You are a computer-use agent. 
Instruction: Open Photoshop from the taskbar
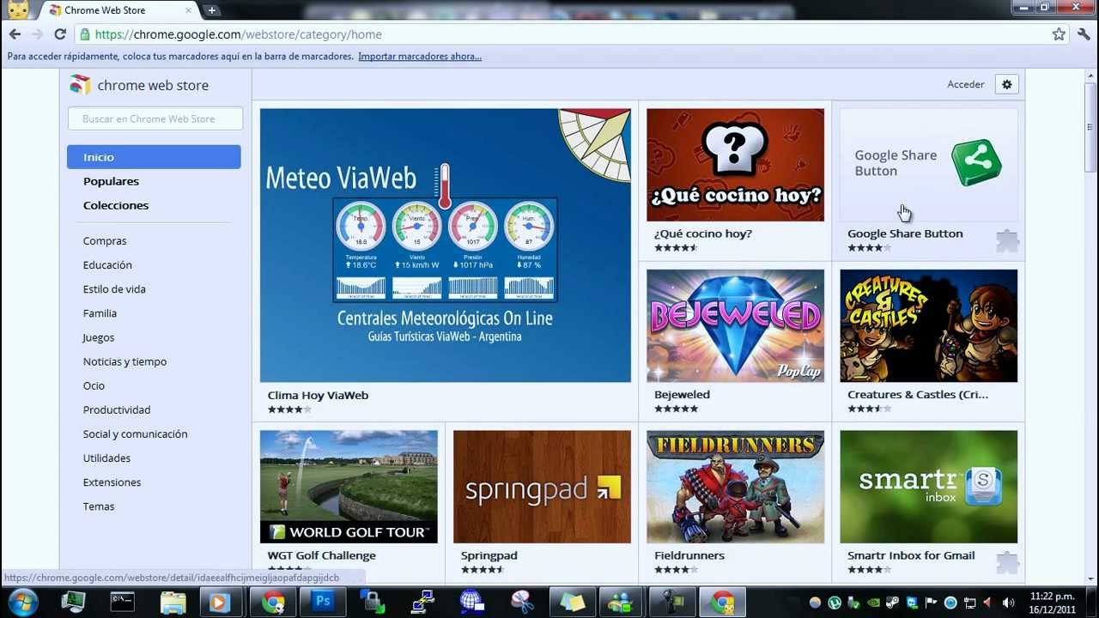click(323, 602)
